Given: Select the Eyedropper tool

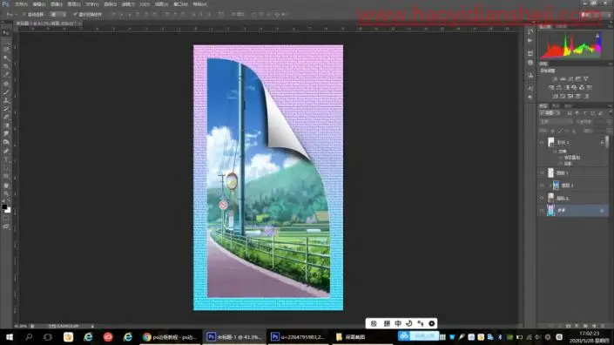Looking at the screenshot, I should coord(6,75).
